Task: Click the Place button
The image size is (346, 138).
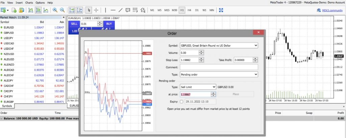Action: point(236,94)
